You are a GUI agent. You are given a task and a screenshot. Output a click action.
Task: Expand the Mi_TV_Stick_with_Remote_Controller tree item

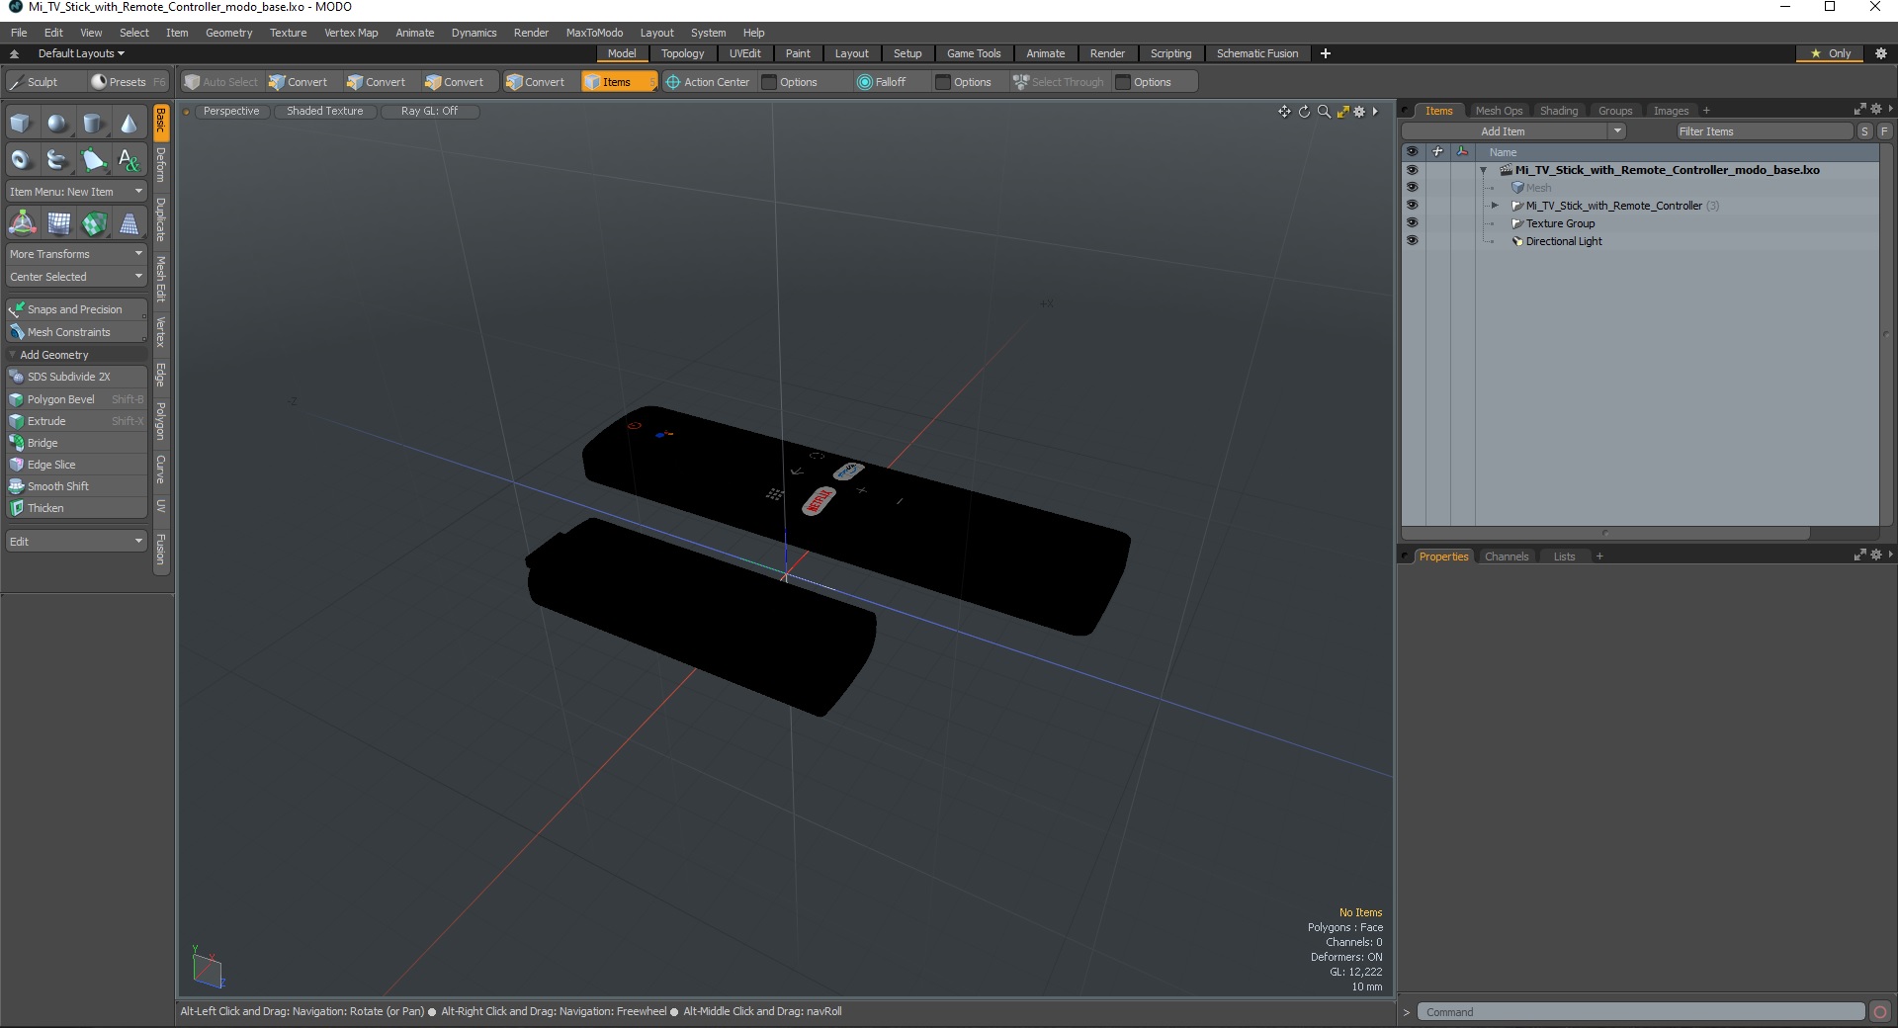coord(1495,206)
